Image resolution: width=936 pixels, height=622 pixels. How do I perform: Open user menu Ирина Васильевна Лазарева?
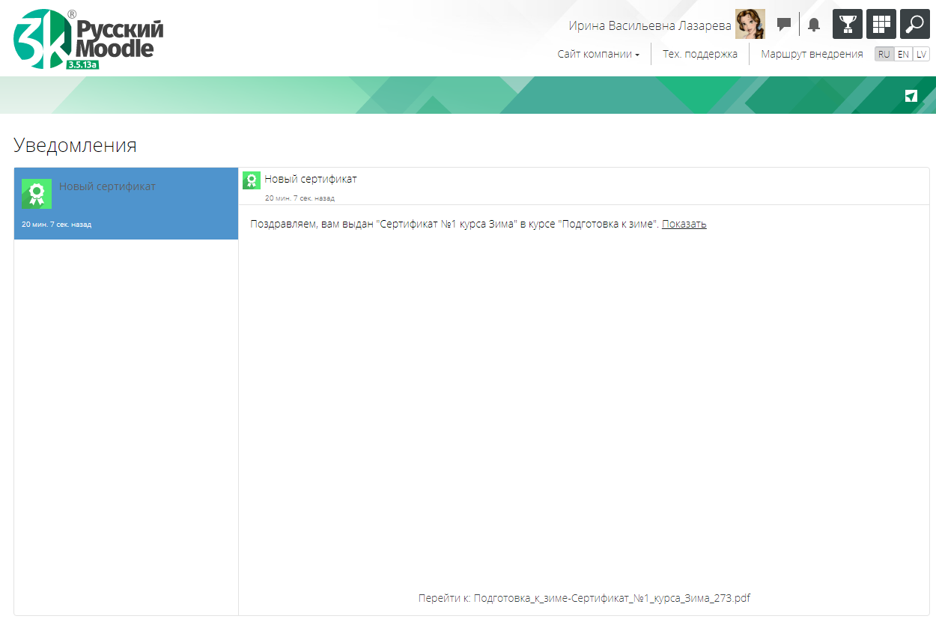tap(649, 25)
